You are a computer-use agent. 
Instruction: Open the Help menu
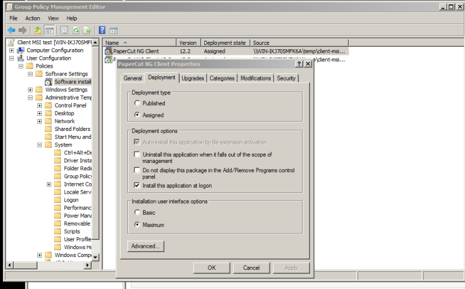pos(72,18)
